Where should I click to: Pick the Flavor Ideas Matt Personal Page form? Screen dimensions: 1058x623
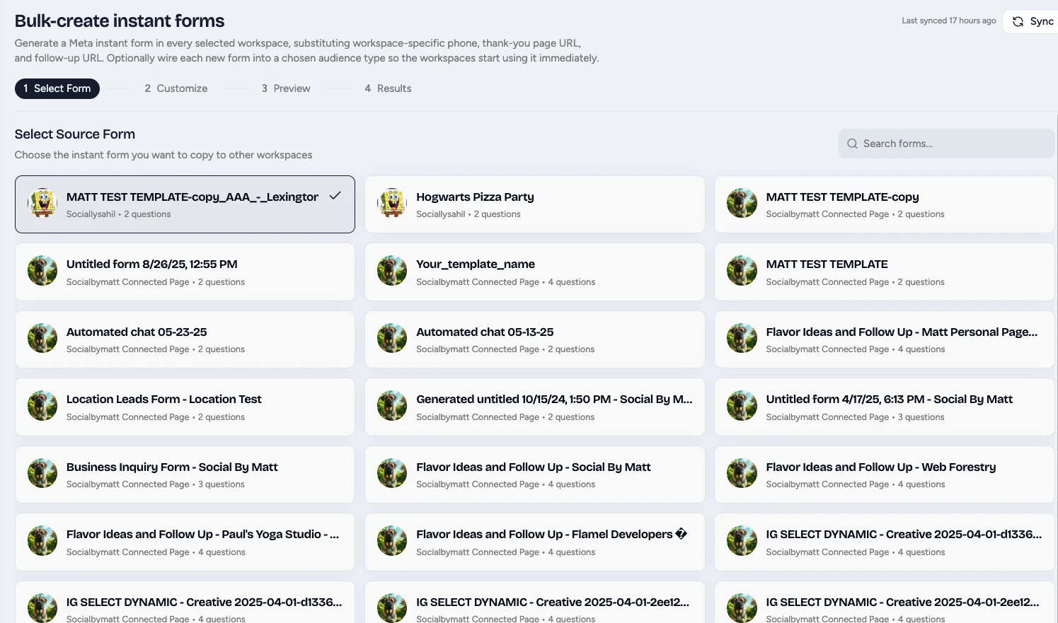click(885, 339)
